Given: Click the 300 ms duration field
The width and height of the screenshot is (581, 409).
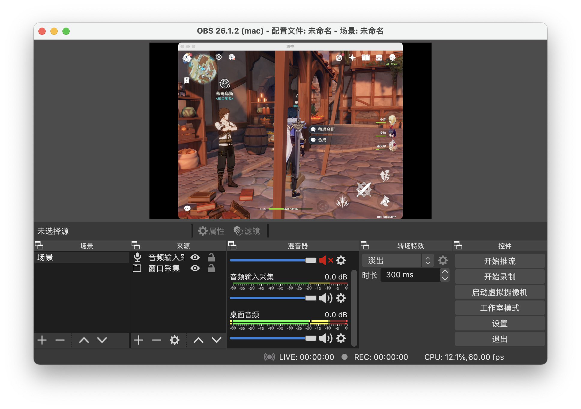Looking at the screenshot, I should click(x=410, y=275).
